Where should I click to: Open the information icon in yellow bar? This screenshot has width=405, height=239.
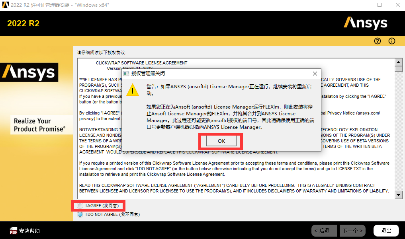(392, 41)
